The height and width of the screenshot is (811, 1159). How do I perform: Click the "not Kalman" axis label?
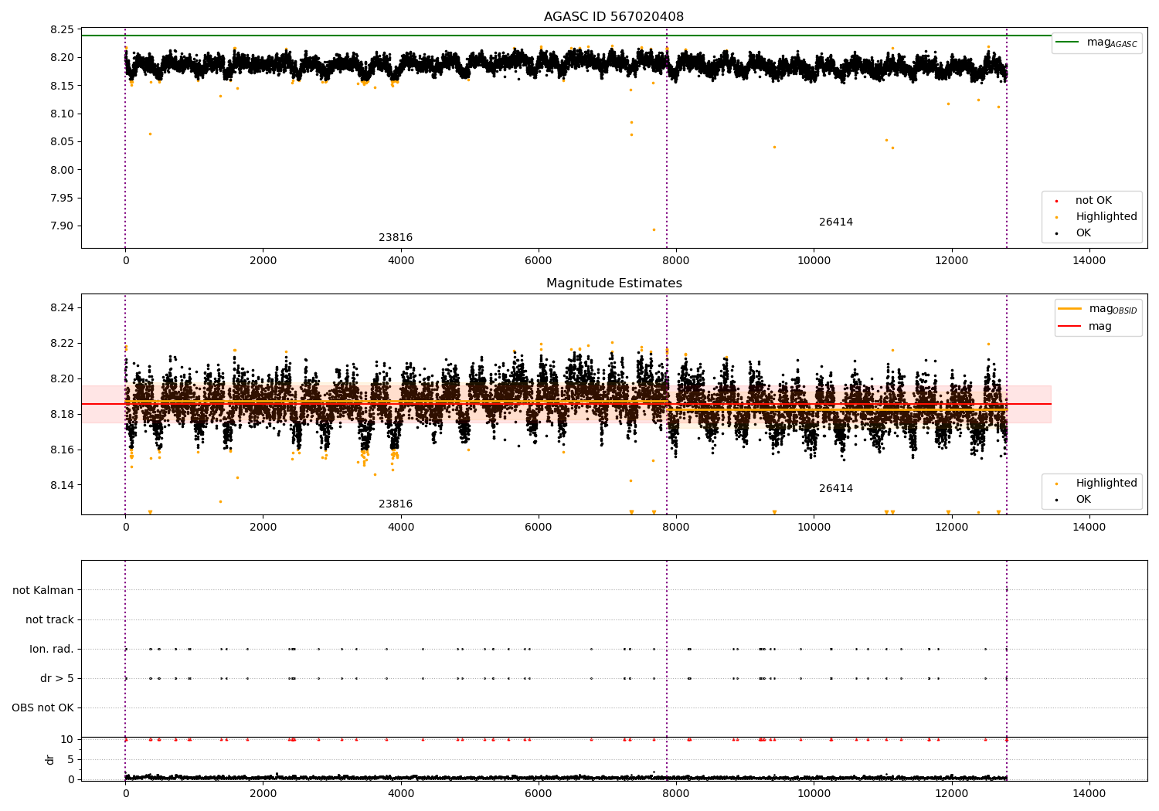pyautogui.click(x=43, y=590)
